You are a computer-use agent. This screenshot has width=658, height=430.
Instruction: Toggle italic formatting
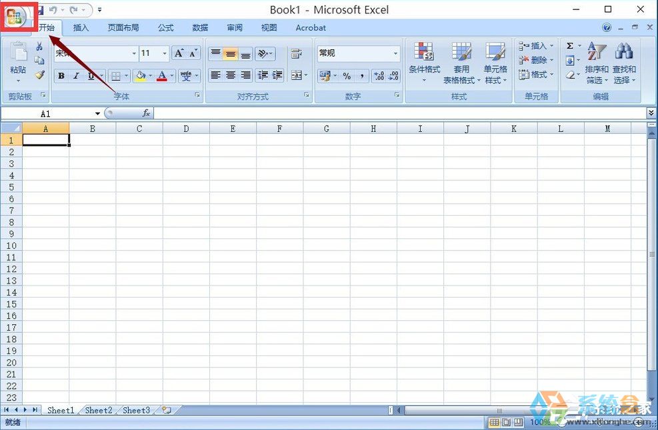(x=76, y=75)
